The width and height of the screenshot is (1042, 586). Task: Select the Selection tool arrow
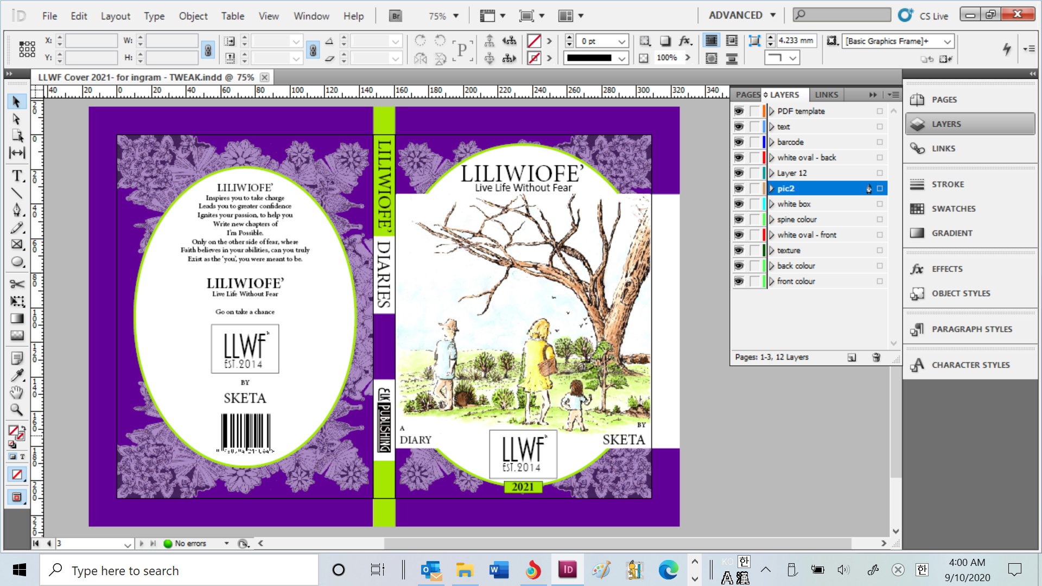[x=17, y=101]
